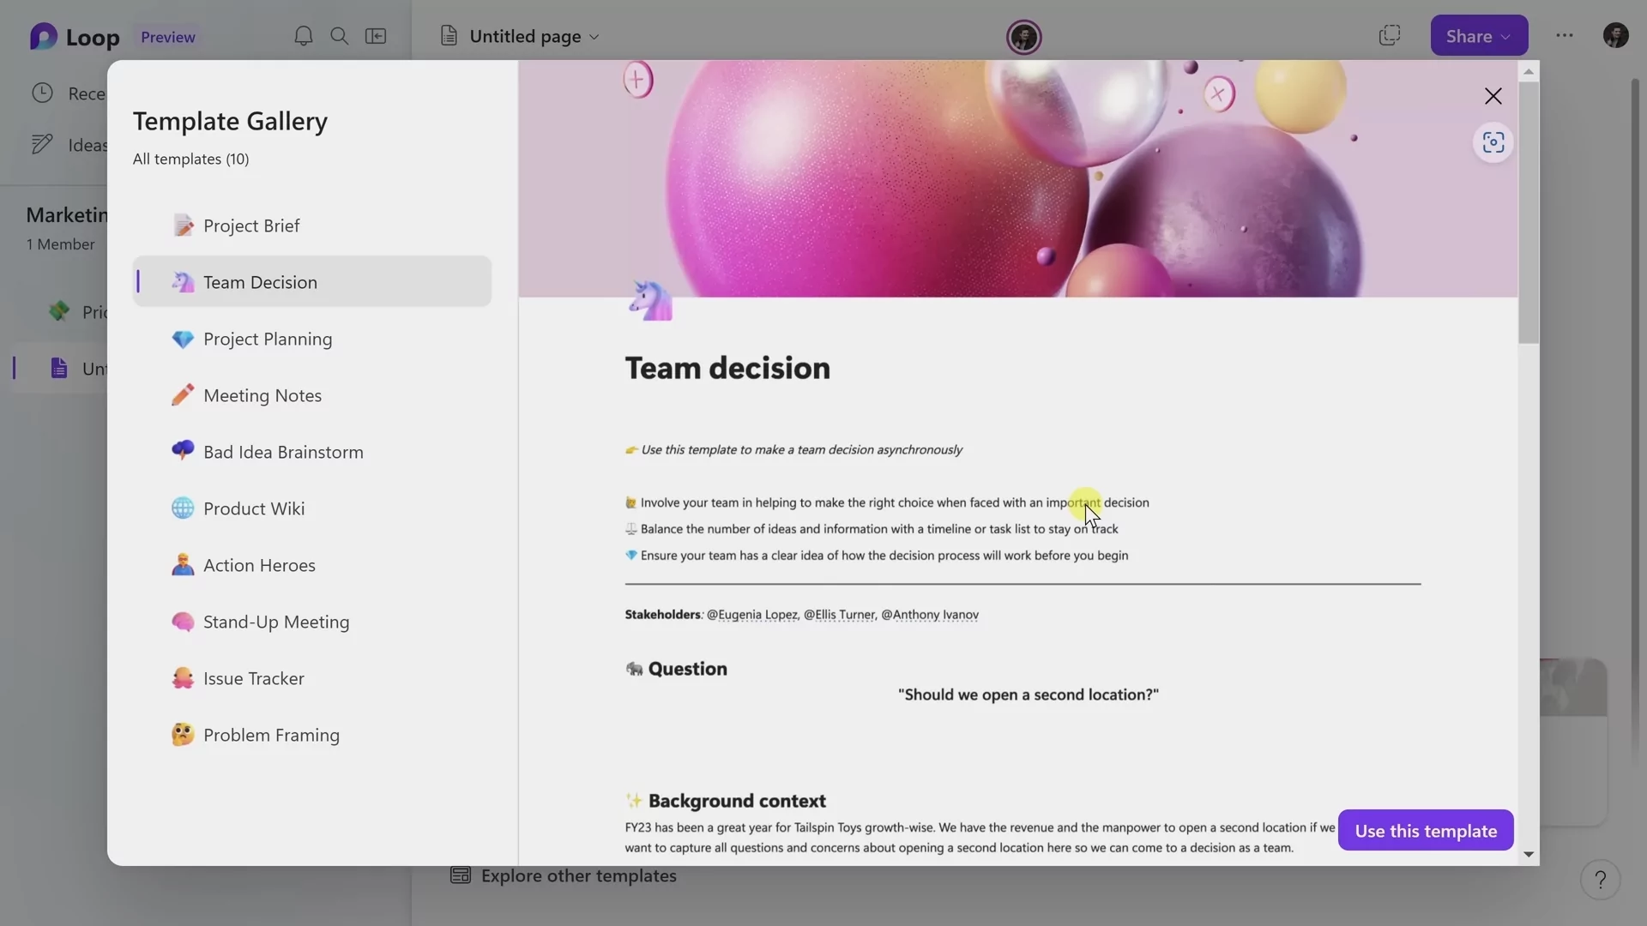Close the Template Gallery dialog
The image size is (1647, 926).
pos(1493,96)
